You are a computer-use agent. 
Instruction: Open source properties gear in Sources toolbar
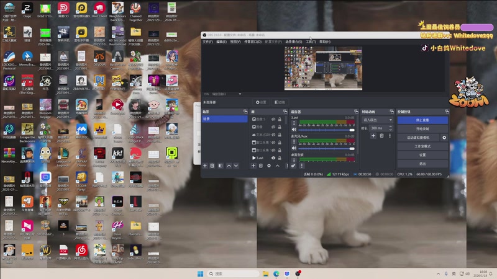tap(269, 166)
